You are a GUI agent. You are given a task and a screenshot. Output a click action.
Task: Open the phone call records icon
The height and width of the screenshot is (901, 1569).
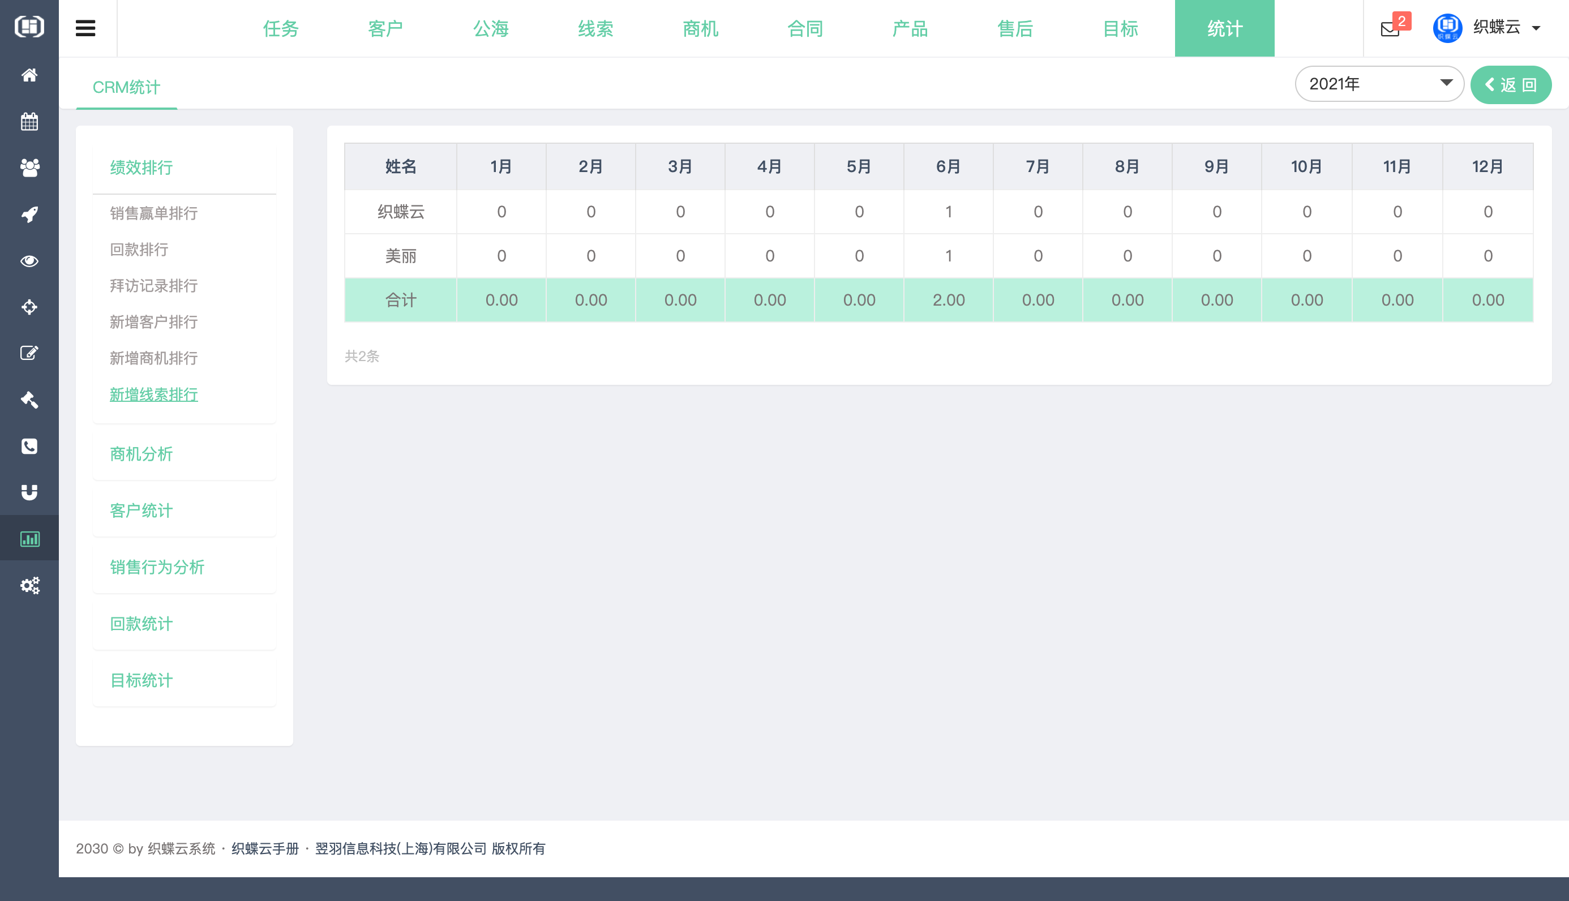click(29, 446)
